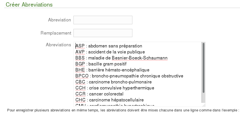
Task: Click the scrollbar track below the thumb
Action: (204, 98)
